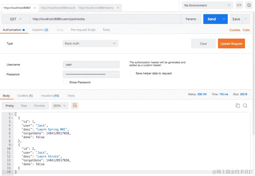Search response body magnifier icon
The width and height of the screenshot is (255, 176).
[x=245, y=106]
